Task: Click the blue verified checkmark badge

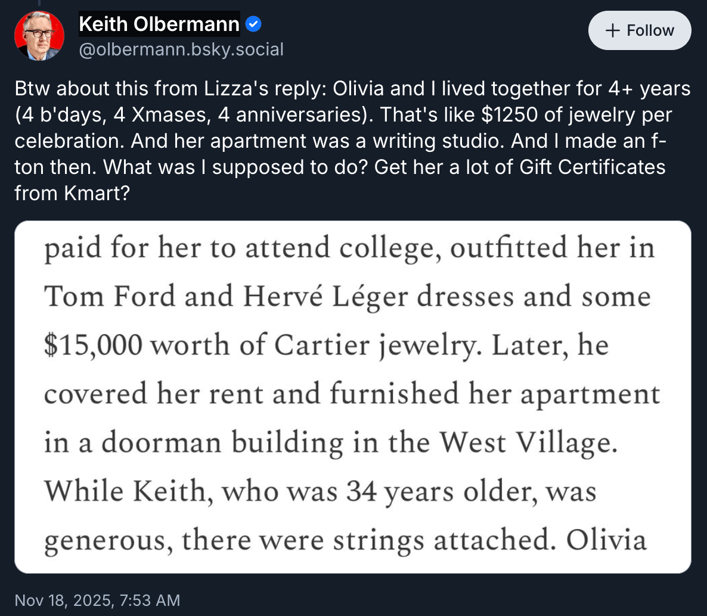Action: (253, 24)
